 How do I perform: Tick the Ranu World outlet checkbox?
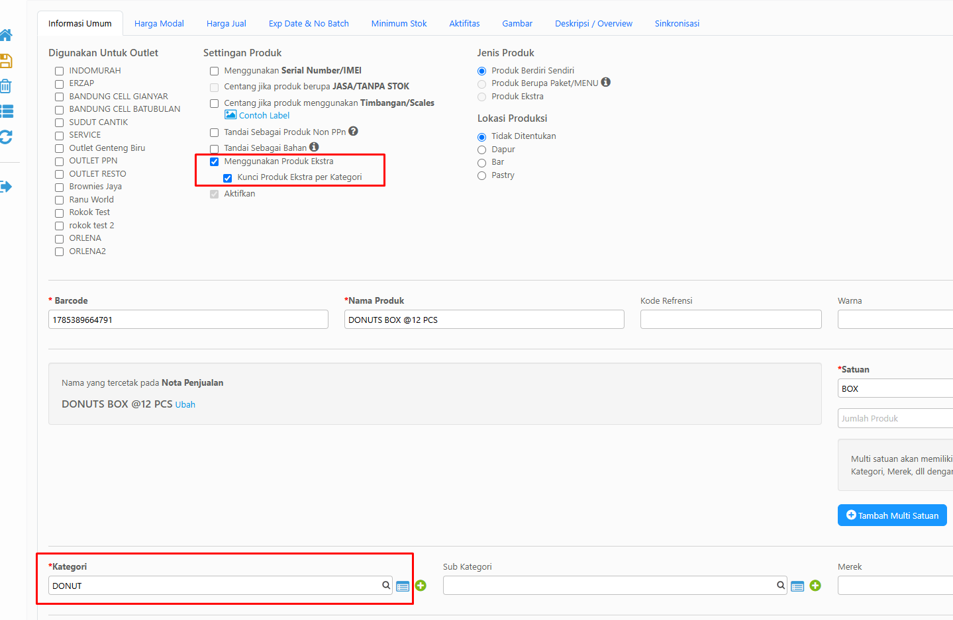[59, 200]
